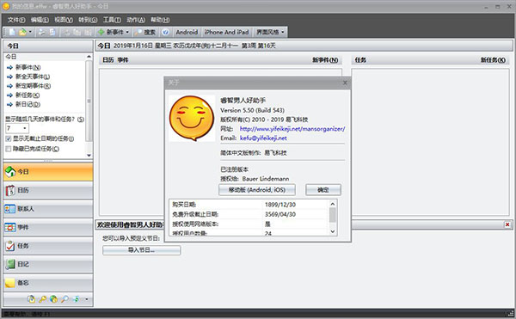Click the golden key icon in bottom strip

(x=42, y=299)
